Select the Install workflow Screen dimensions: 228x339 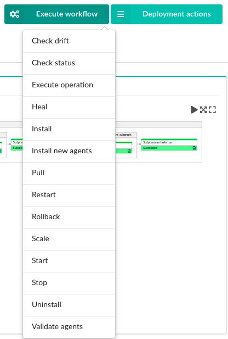[x=69, y=129]
